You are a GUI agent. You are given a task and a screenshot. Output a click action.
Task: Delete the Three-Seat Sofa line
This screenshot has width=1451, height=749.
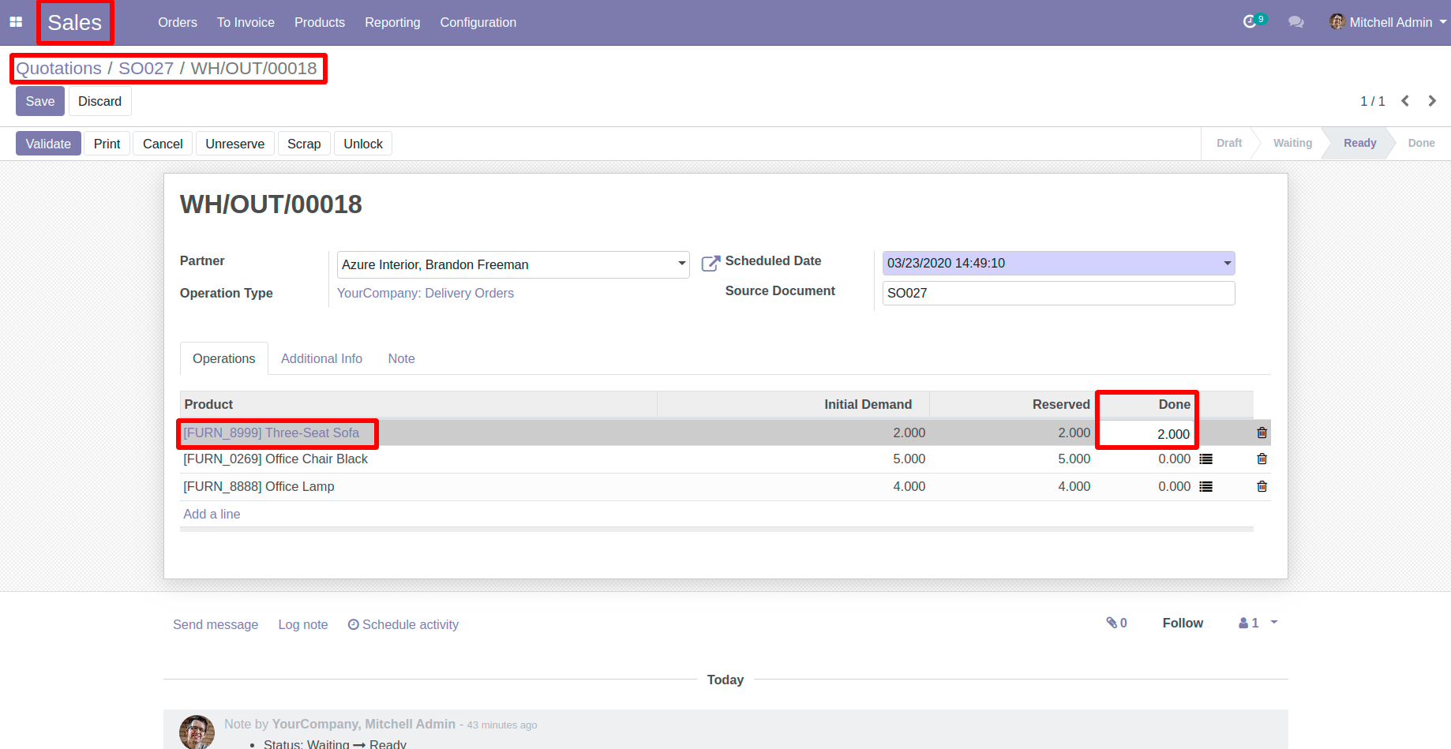tap(1262, 433)
